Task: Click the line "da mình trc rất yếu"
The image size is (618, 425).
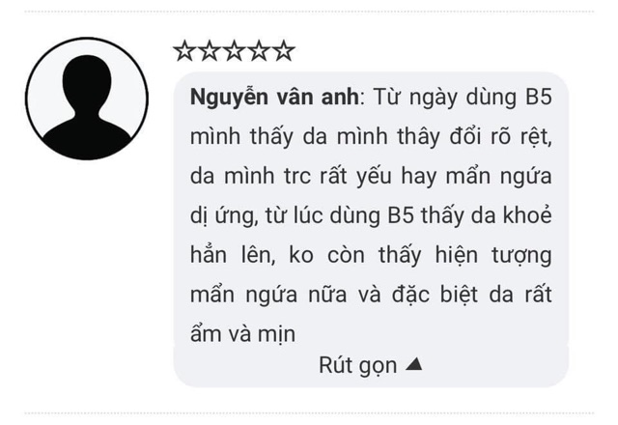Action: (371, 176)
